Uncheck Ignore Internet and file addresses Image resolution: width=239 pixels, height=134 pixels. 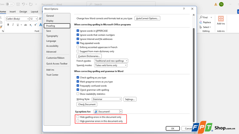point(78,39)
